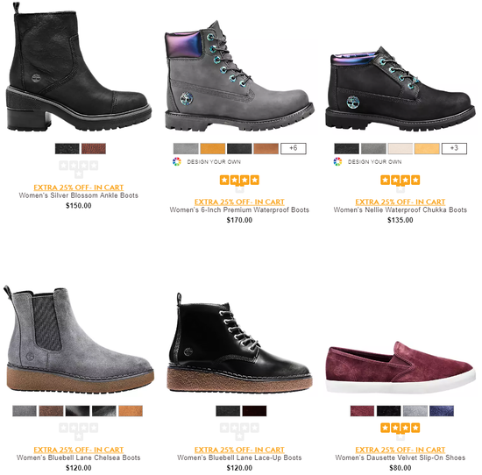
Task: Pick dark burgundy swatch for Bluebell Lane Lace-Up
Action: pyautogui.click(x=254, y=411)
